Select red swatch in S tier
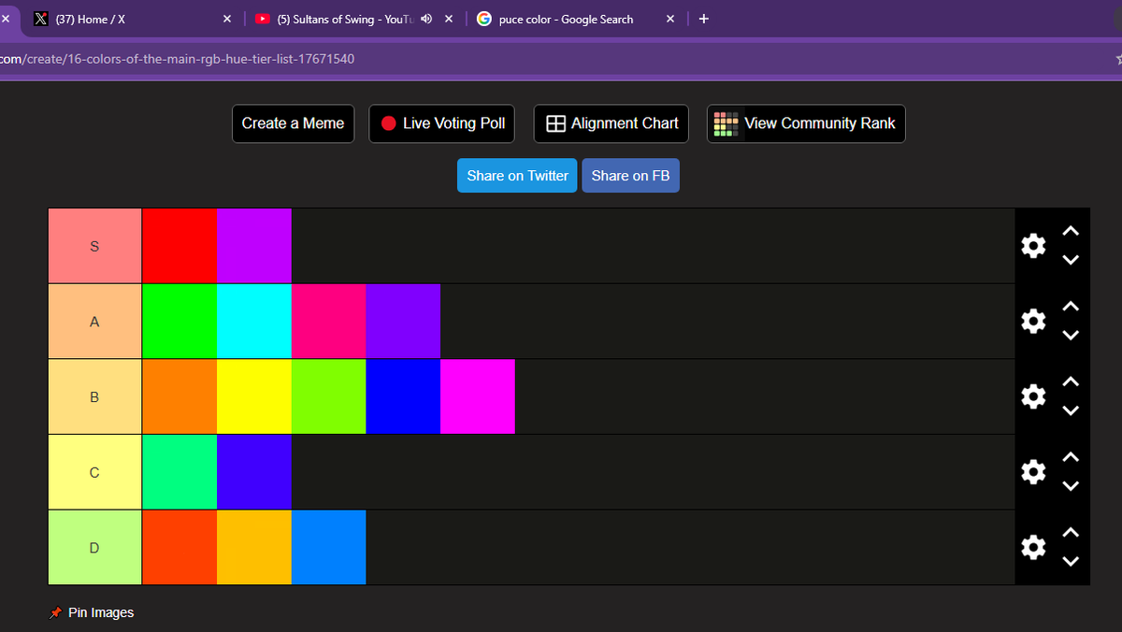 click(x=180, y=246)
